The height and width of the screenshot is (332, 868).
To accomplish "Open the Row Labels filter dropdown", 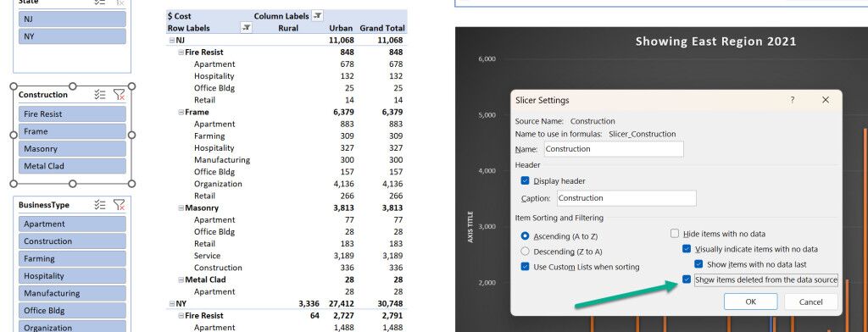I will [x=247, y=28].
